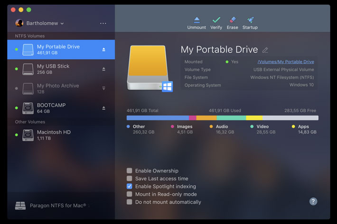Click the Macintosh HD disk icon
Viewport: 337px width, 224px height.
point(28,135)
